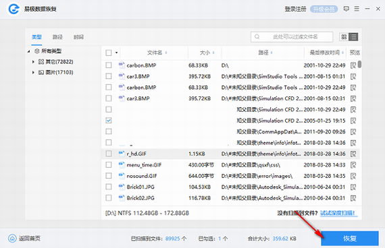
Task: Click the search magnifier icon
Action: click(257, 37)
